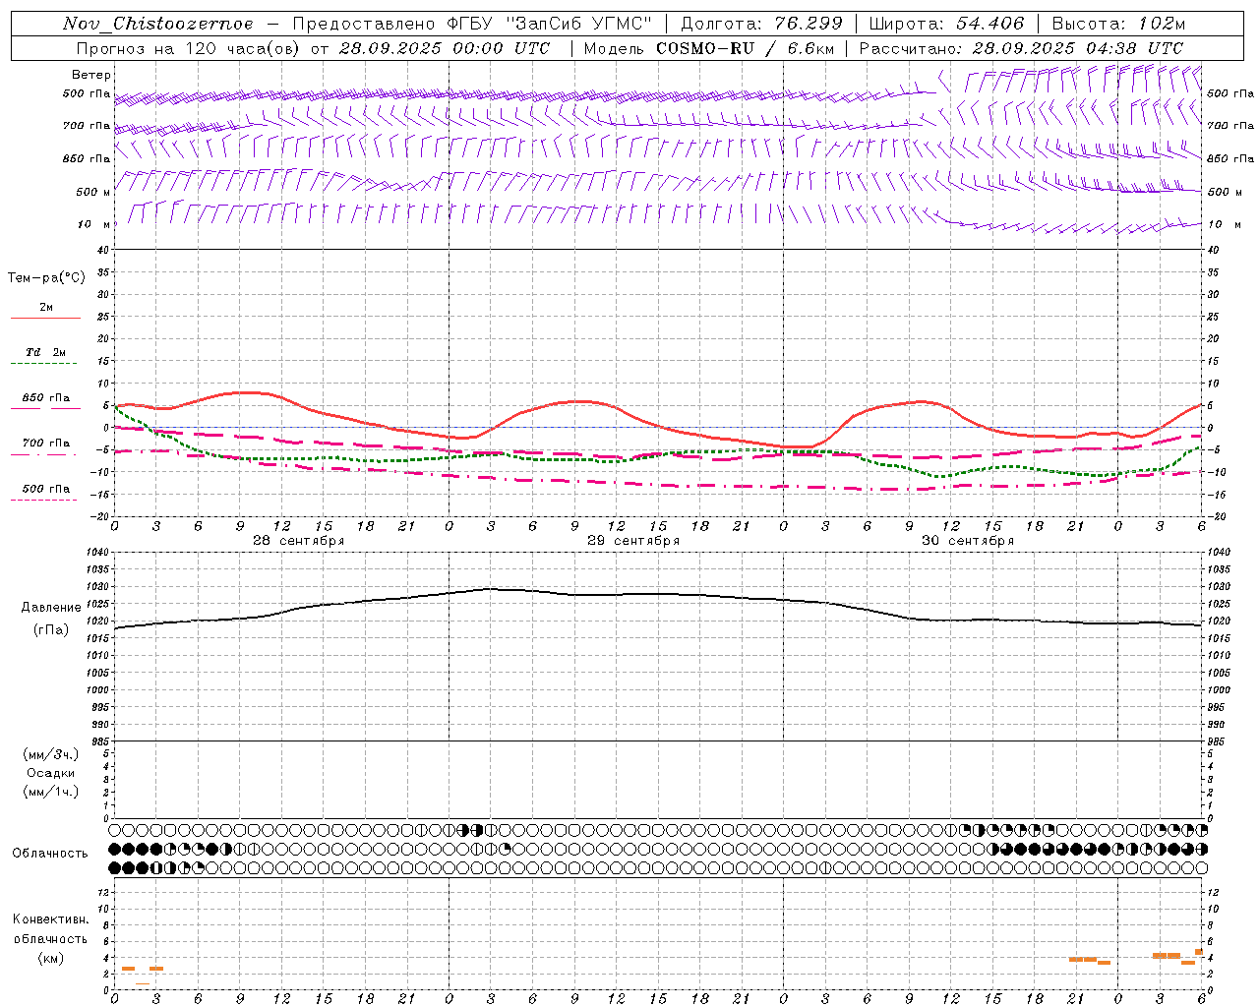Click the 'Ветер' wind panel label
The height and width of the screenshot is (1007, 1259).
click(91, 75)
